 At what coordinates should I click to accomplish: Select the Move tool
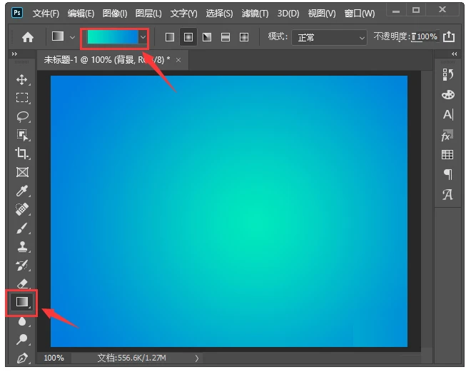(x=22, y=80)
